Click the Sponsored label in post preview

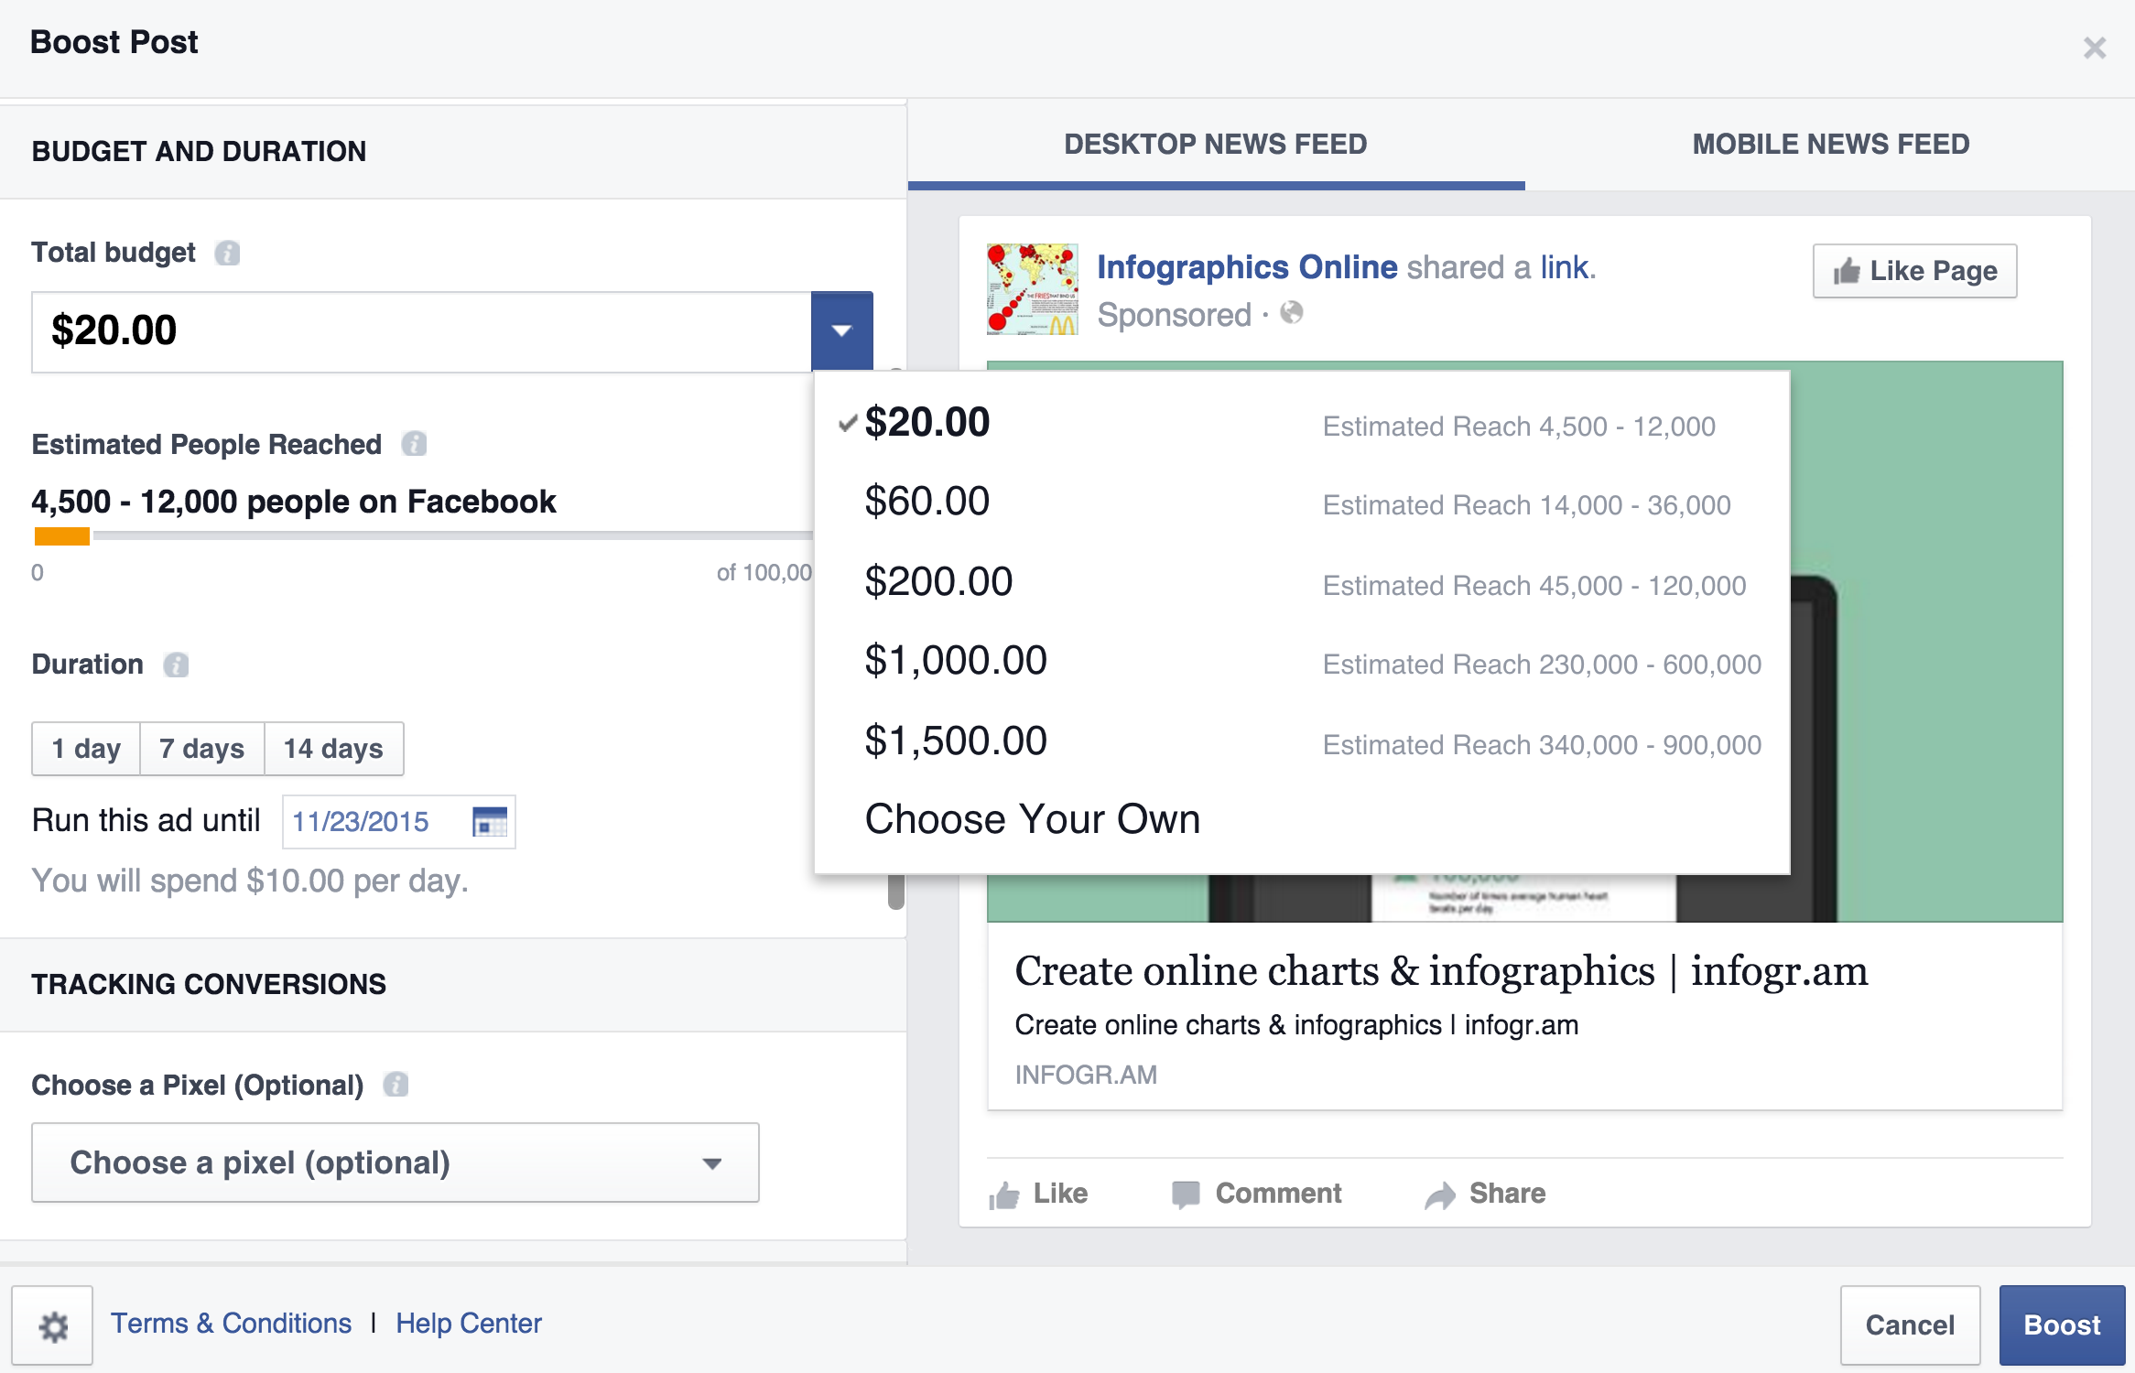1174,315
